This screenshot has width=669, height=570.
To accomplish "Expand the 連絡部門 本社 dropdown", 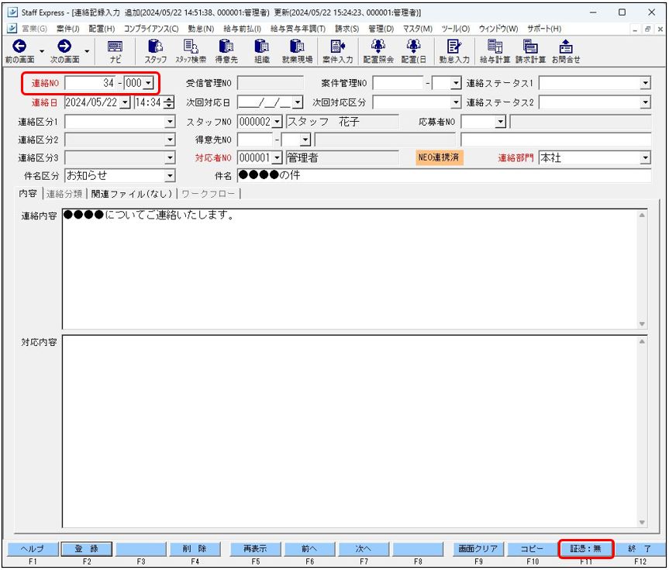I will (x=646, y=158).
